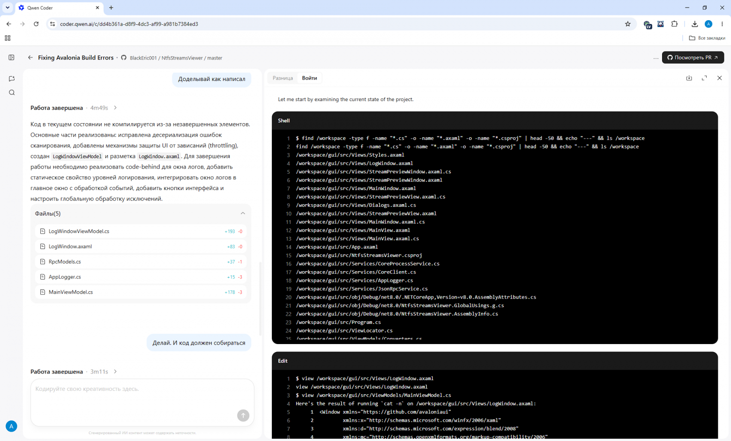Image resolution: width=731 pixels, height=441 pixels.
Task: Select the Войти tab
Action: (x=309, y=78)
